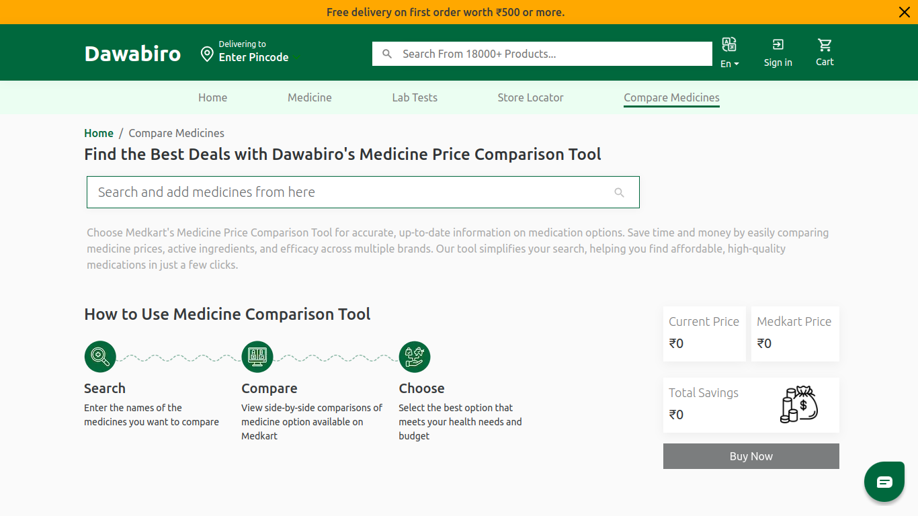Click the magnifier icon in header search
Viewport: 918px width, 516px height.
coord(387,54)
